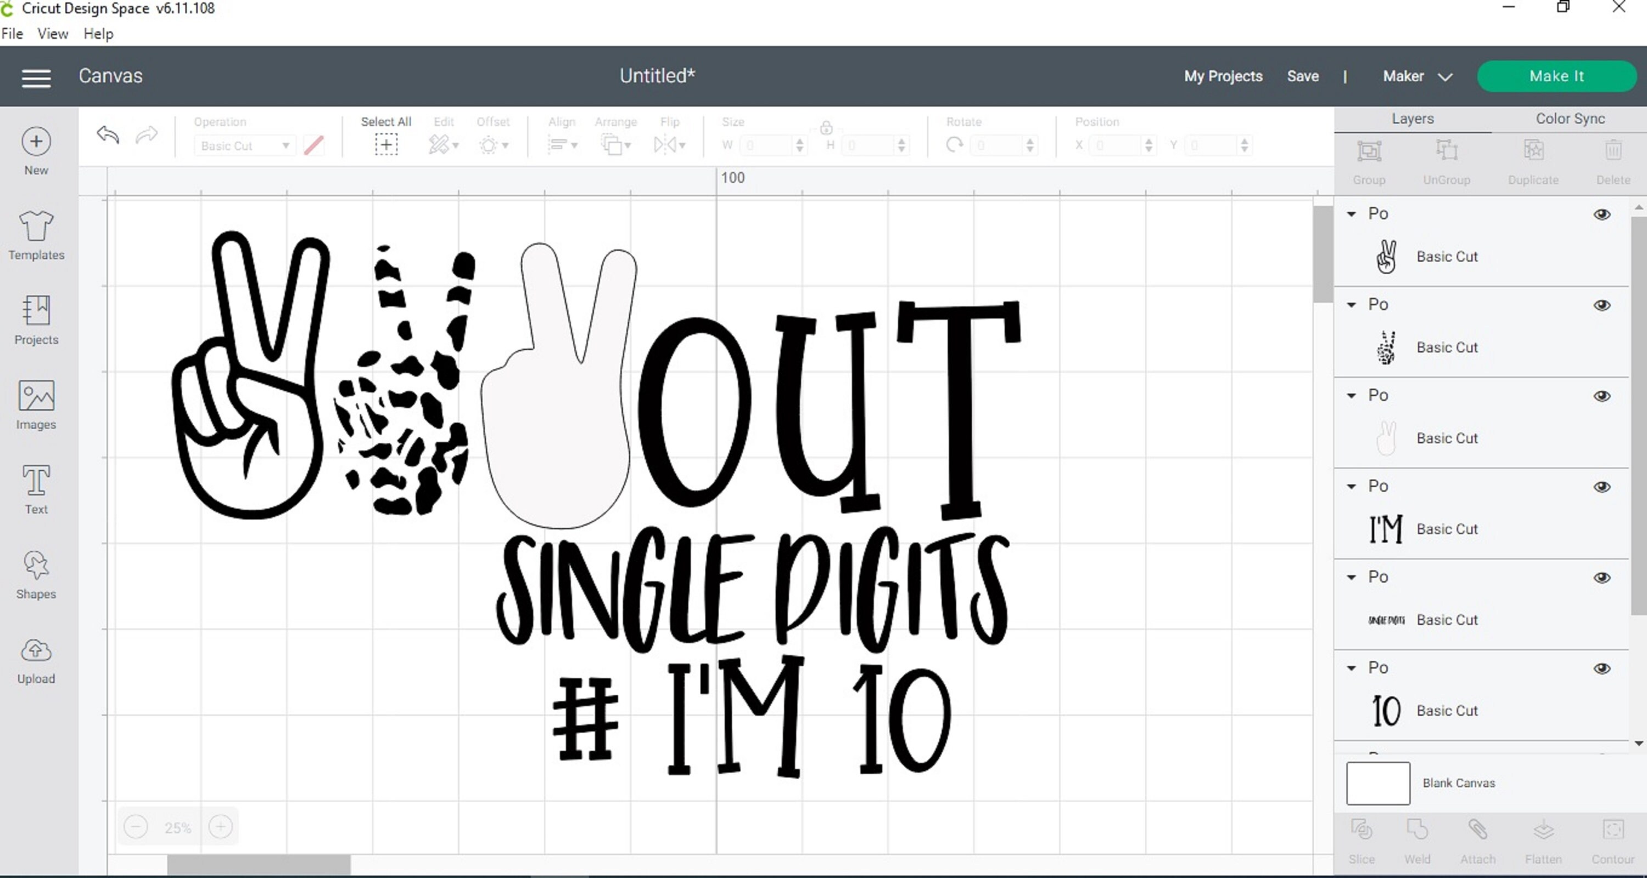Switch to the Color Sync tab
The height and width of the screenshot is (878, 1647).
pyautogui.click(x=1570, y=118)
